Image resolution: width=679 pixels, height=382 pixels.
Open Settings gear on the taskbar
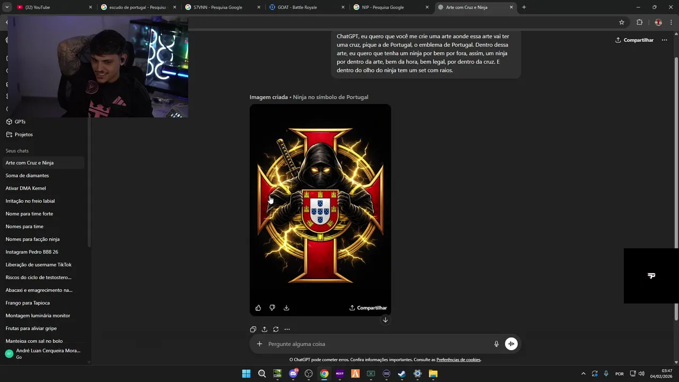[x=417, y=374]
